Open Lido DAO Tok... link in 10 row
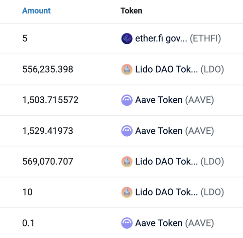 180,192
